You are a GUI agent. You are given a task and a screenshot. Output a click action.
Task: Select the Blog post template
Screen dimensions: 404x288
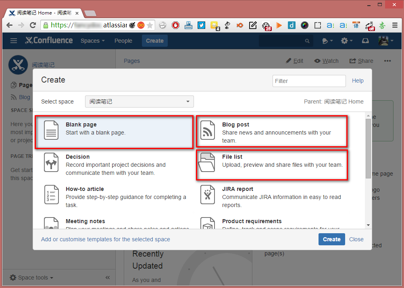coord(272,132)
